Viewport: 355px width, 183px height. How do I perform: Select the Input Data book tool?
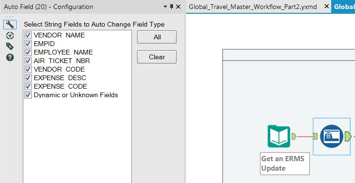[x=279, y=136]
